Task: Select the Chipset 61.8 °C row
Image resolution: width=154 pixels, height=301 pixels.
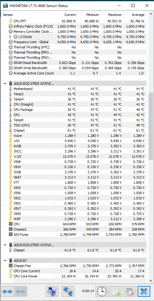Action: click(74, 250)
